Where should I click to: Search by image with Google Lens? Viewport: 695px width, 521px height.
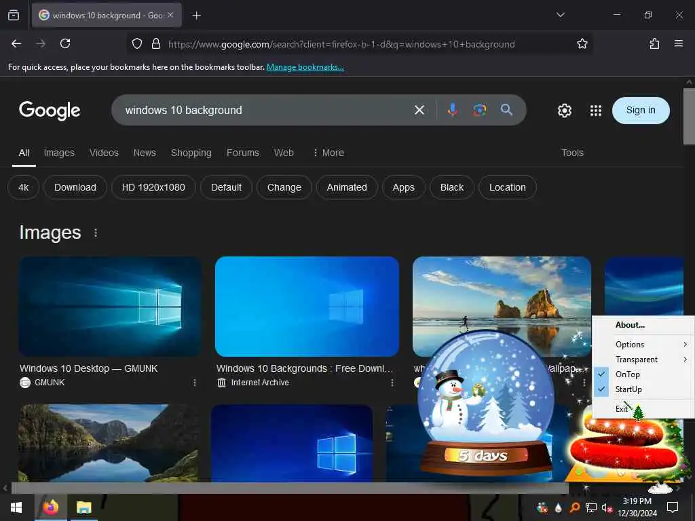pos(480,110)
